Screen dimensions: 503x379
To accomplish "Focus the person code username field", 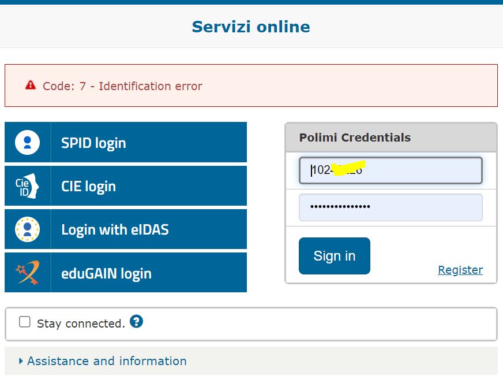I will pyautogui.click(x=391, y=170).
